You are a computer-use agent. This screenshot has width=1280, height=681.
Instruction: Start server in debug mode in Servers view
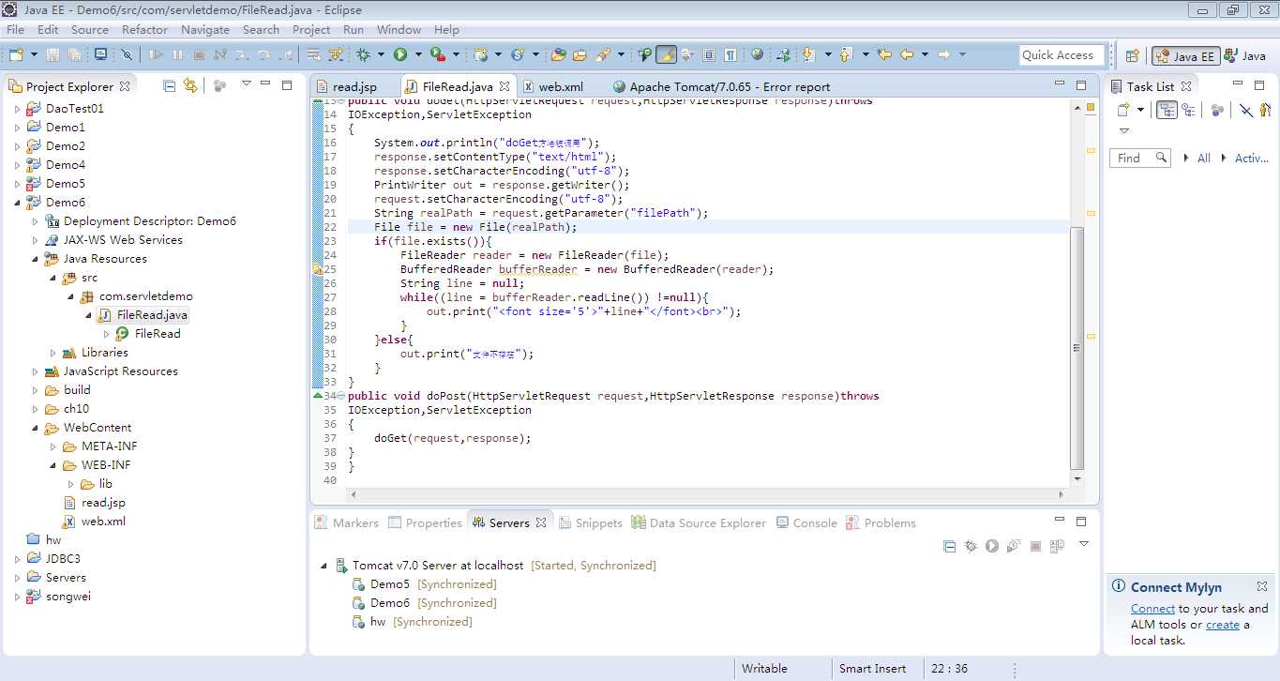(x=971, y=546)
